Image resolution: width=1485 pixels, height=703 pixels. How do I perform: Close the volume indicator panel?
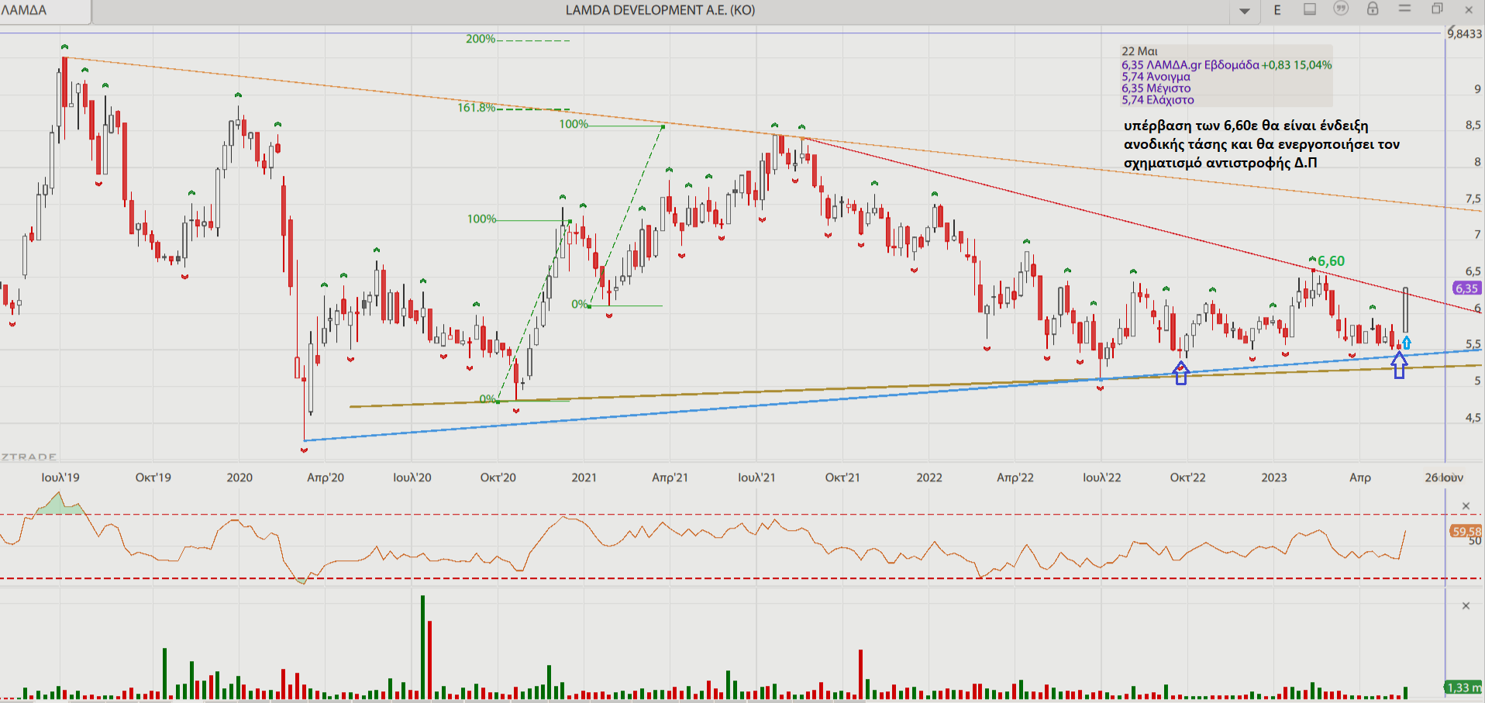pos(1466,606)
